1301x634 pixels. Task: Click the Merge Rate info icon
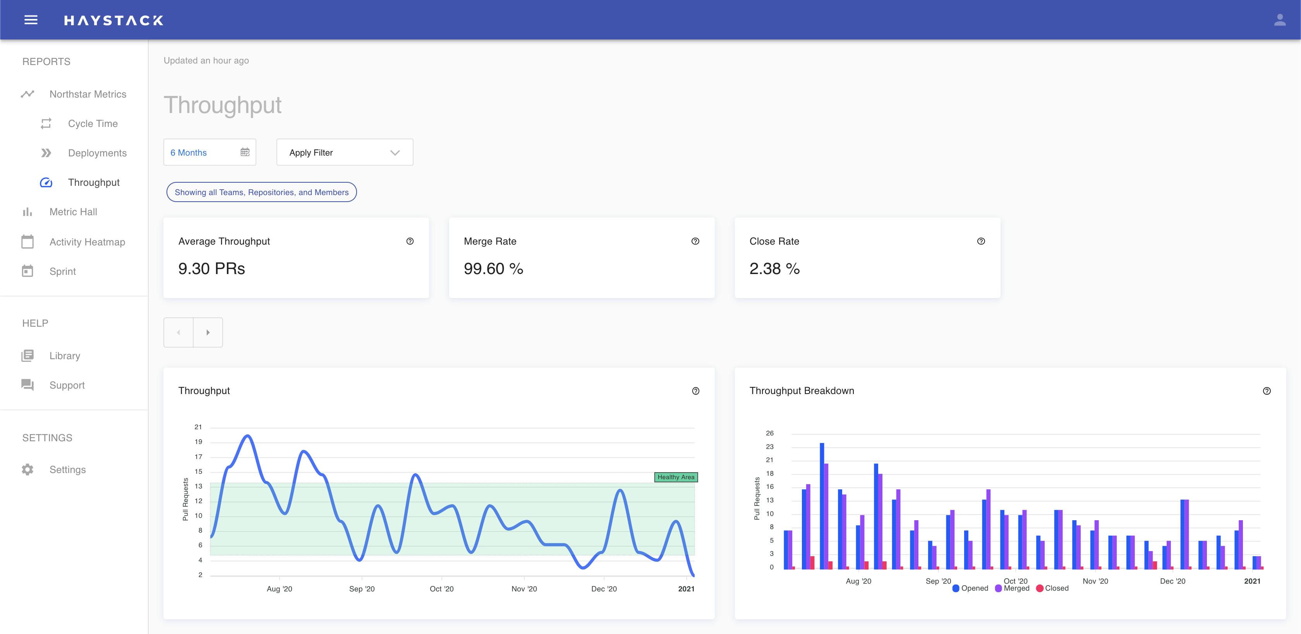click(x=695, y=241)
